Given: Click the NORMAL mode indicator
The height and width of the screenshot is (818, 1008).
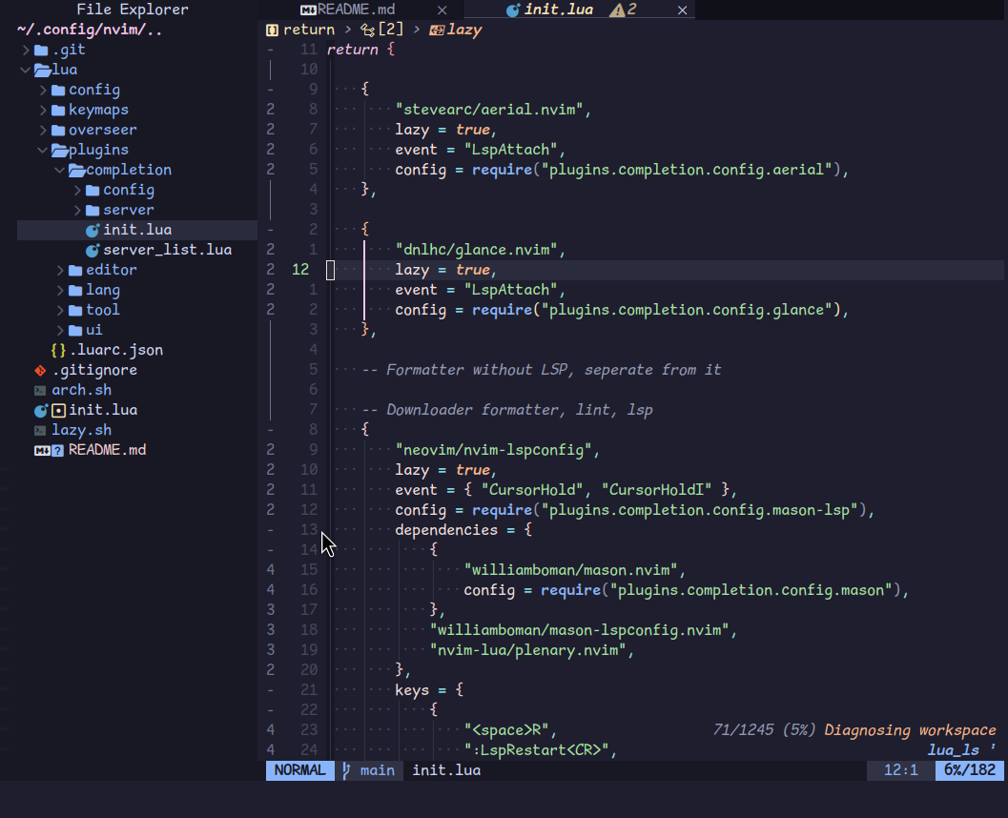Looking at the screenshot, I should (x=299, y=770).
